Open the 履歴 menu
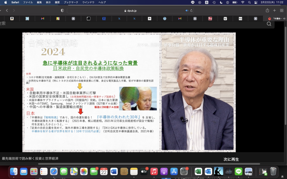The image size is (287, 179). (57, 2)
